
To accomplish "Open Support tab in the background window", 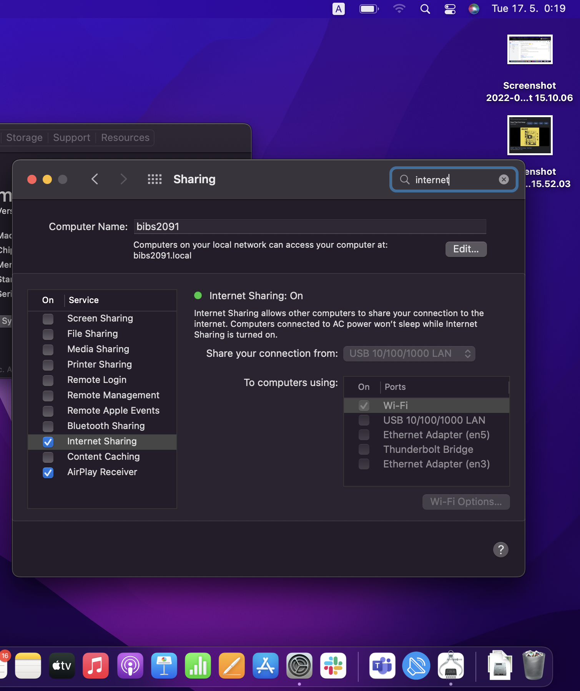I will point(71,138).
